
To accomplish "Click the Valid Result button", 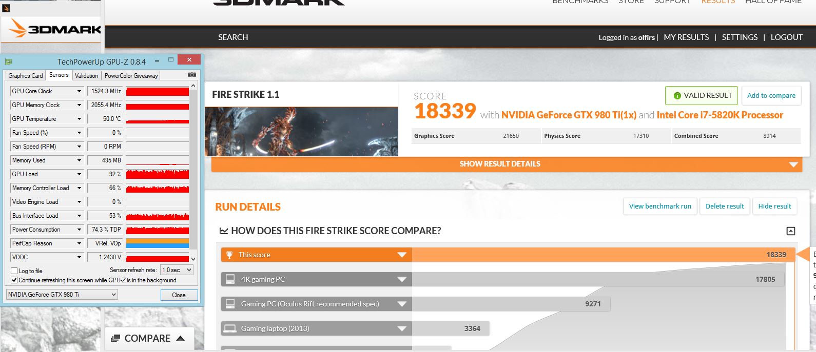I will (x=702, y=95).
